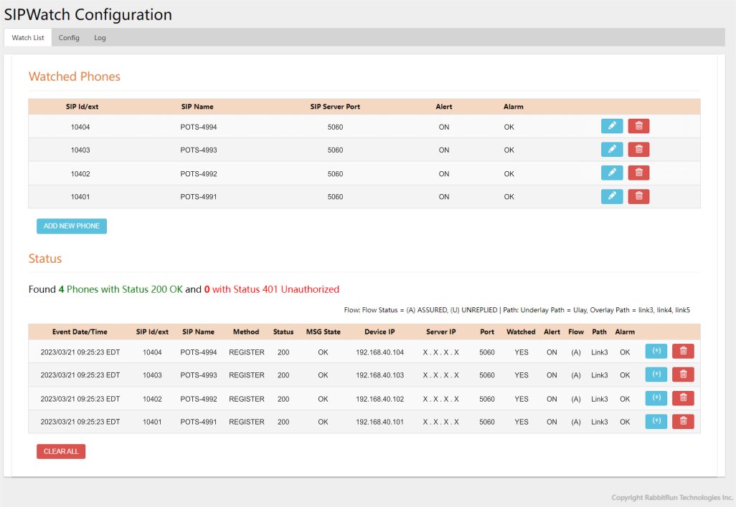The width and height of the screenshot is (736, 507).
Task: Click the pencil icon for phone 10402
Action: (611, 173)
